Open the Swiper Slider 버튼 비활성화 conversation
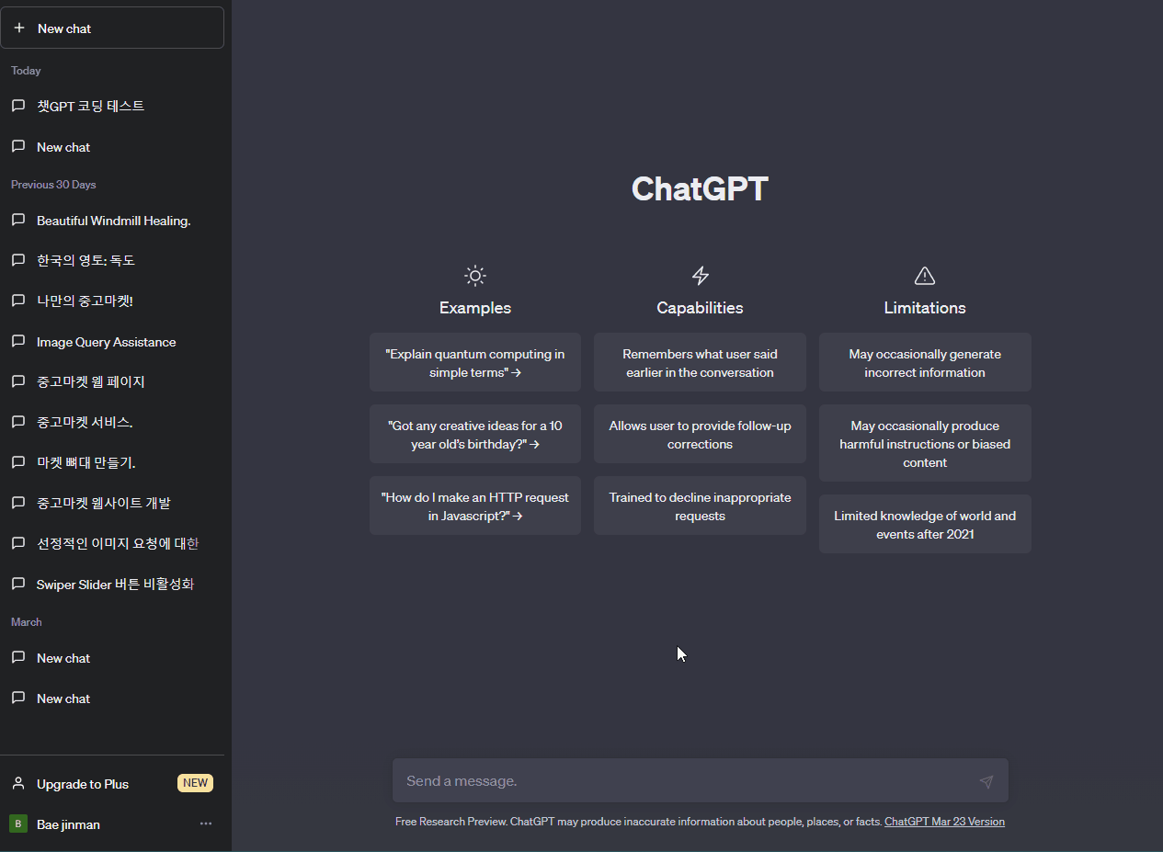Image resolution: width=1163 pixels, height=852 pixels. coord(112,584)
